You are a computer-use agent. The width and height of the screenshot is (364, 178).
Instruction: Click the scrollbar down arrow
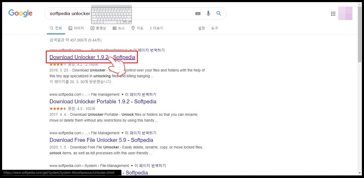360,173
